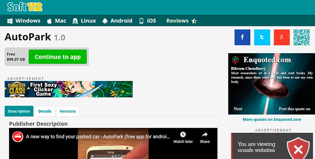Open the AutoPark video title link

(98, 137)
